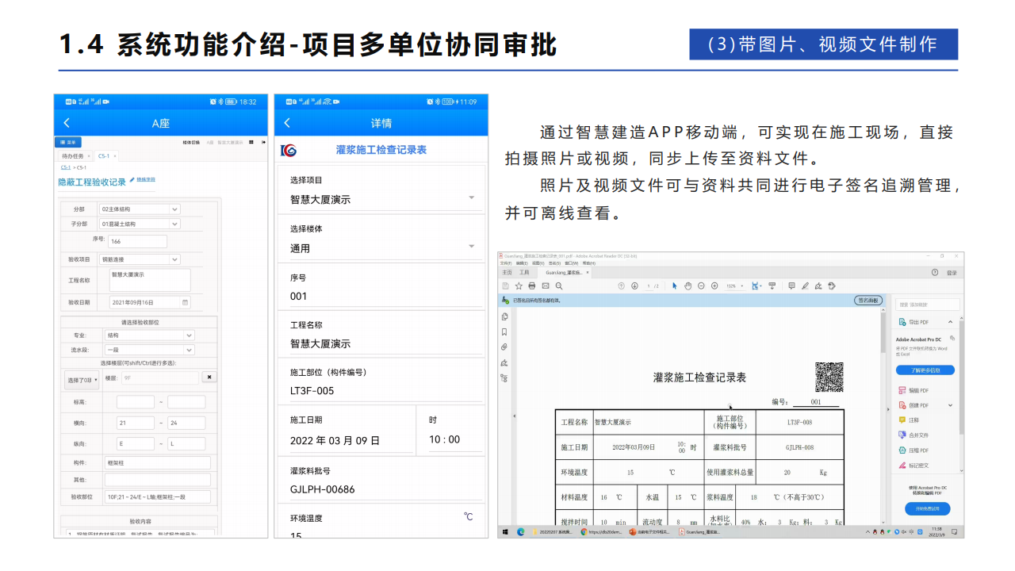Viewport: 1015px width, 571px height.
Task: Click the 登录 link in Acrobat
Action: tap(952, 273)
